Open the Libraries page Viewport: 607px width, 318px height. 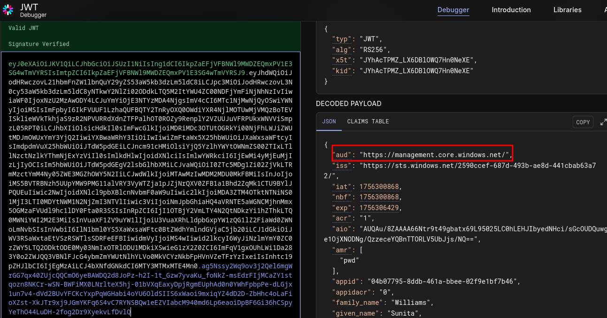[x=567, y=10]
